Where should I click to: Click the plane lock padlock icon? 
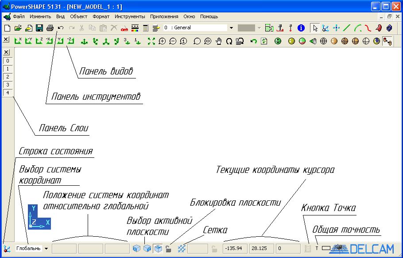pos(168,249)
